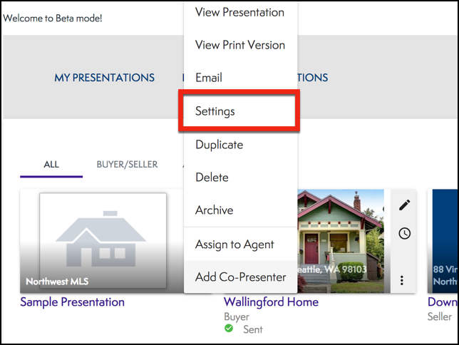459x345 pixels.
Task: Select Delete from the menu
Action: 212,177
